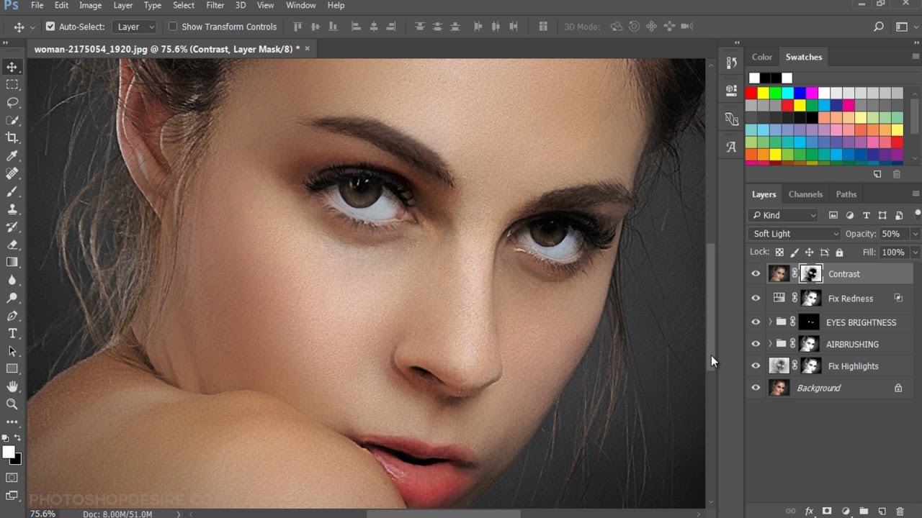
Task: Select the Crop tool
Action: click(x=12, y=137)
